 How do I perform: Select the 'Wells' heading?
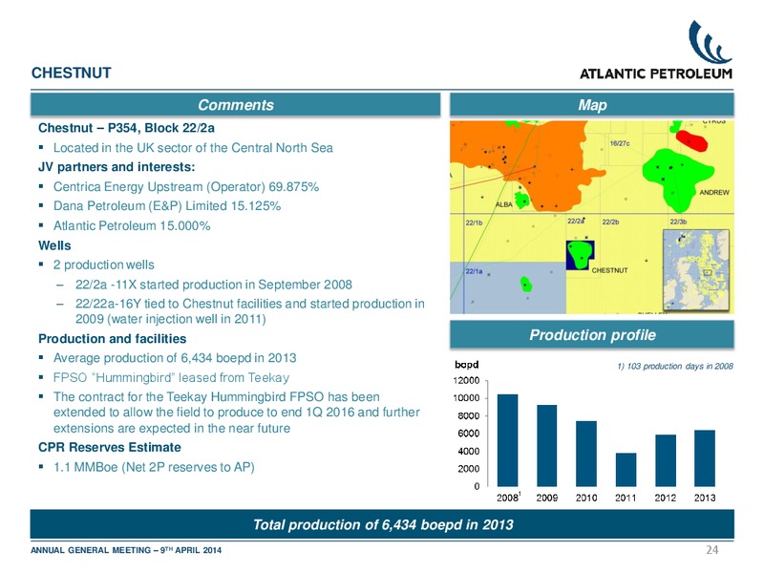54,245
